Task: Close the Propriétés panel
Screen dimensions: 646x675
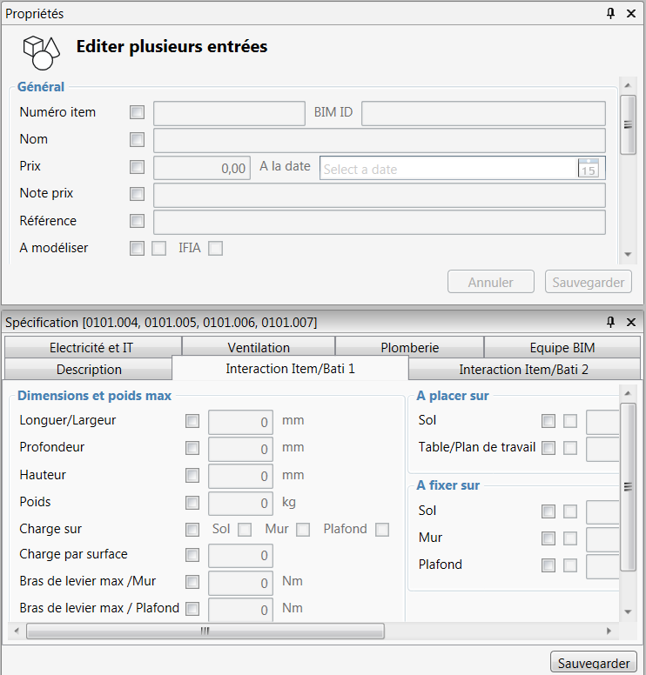Action: 631,14
